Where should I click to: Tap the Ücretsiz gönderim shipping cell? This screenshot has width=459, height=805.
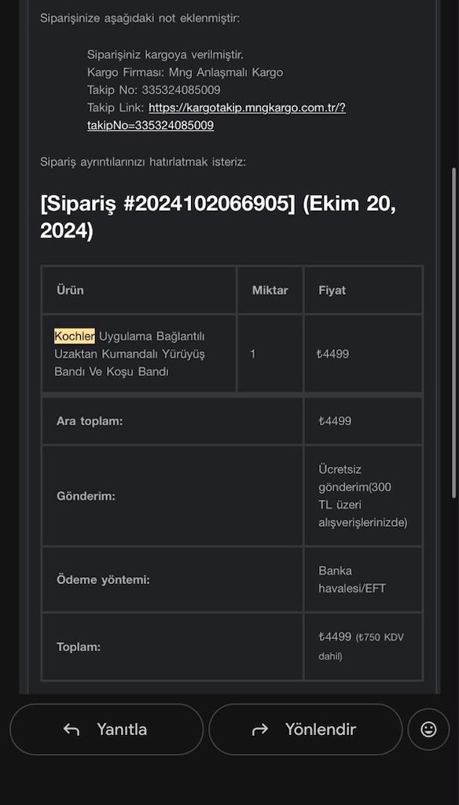pos(363,496)
